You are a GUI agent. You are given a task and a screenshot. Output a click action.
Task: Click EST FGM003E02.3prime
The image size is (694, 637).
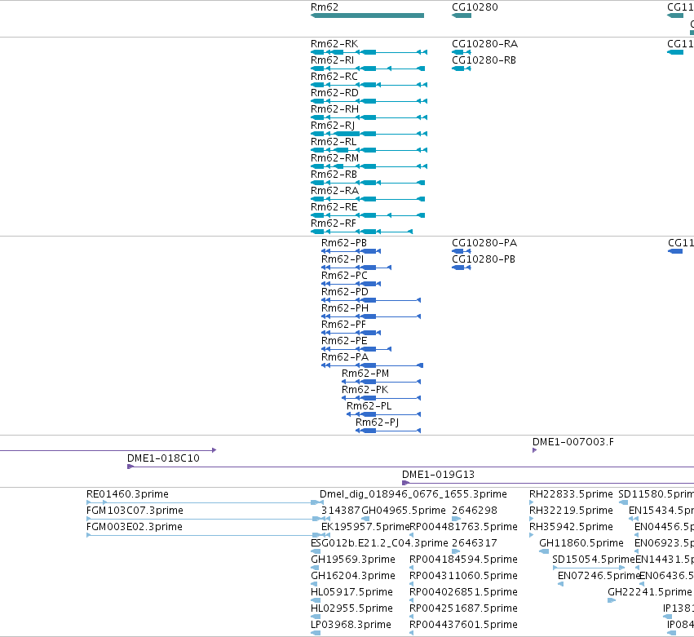[x=206, y=535]
